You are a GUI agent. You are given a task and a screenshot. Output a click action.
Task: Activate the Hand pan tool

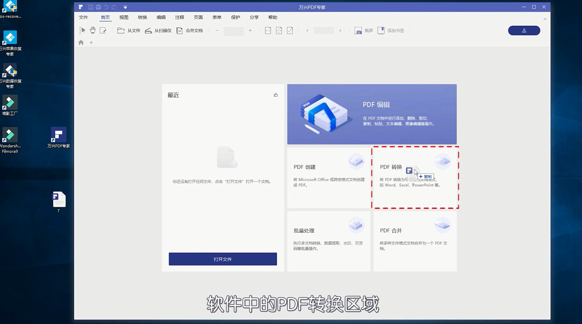[x=93, y=31]
